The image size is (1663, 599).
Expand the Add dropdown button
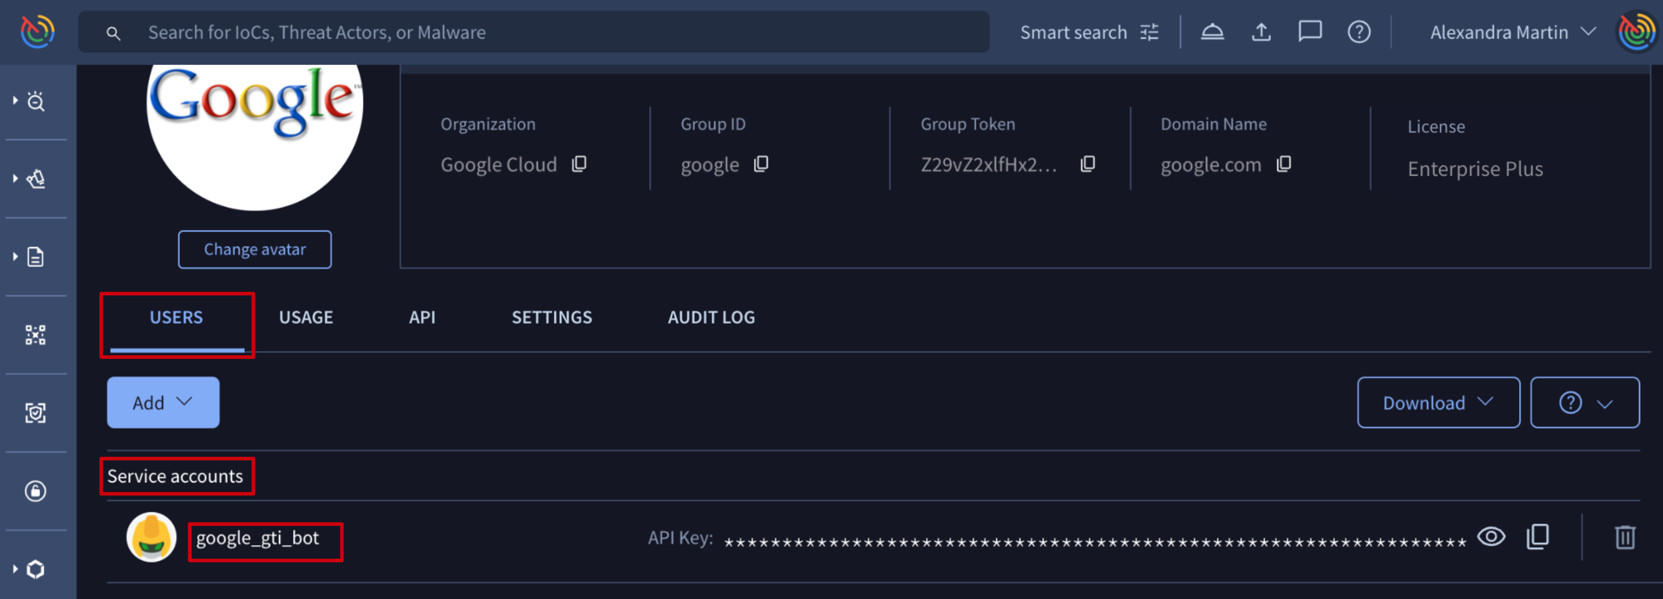click(x=163, y=403)
